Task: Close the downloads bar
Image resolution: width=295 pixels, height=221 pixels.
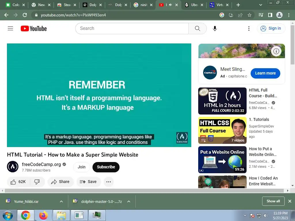Action: pos(290,201)
